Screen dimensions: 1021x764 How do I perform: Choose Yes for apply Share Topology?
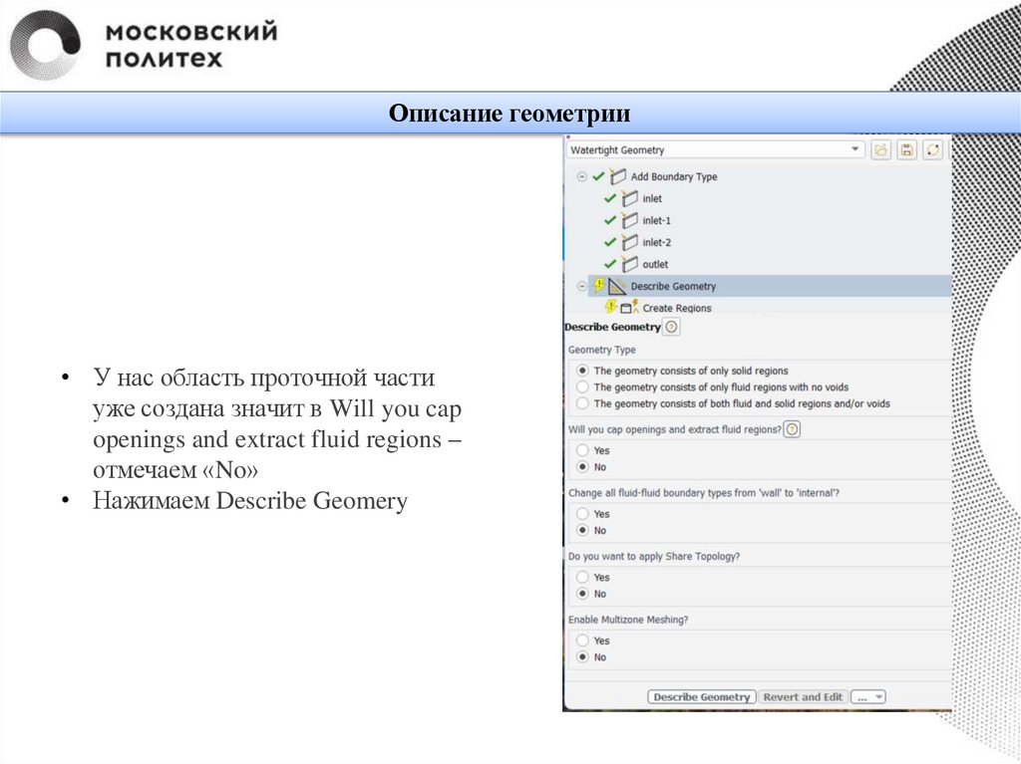click(582, 577)
